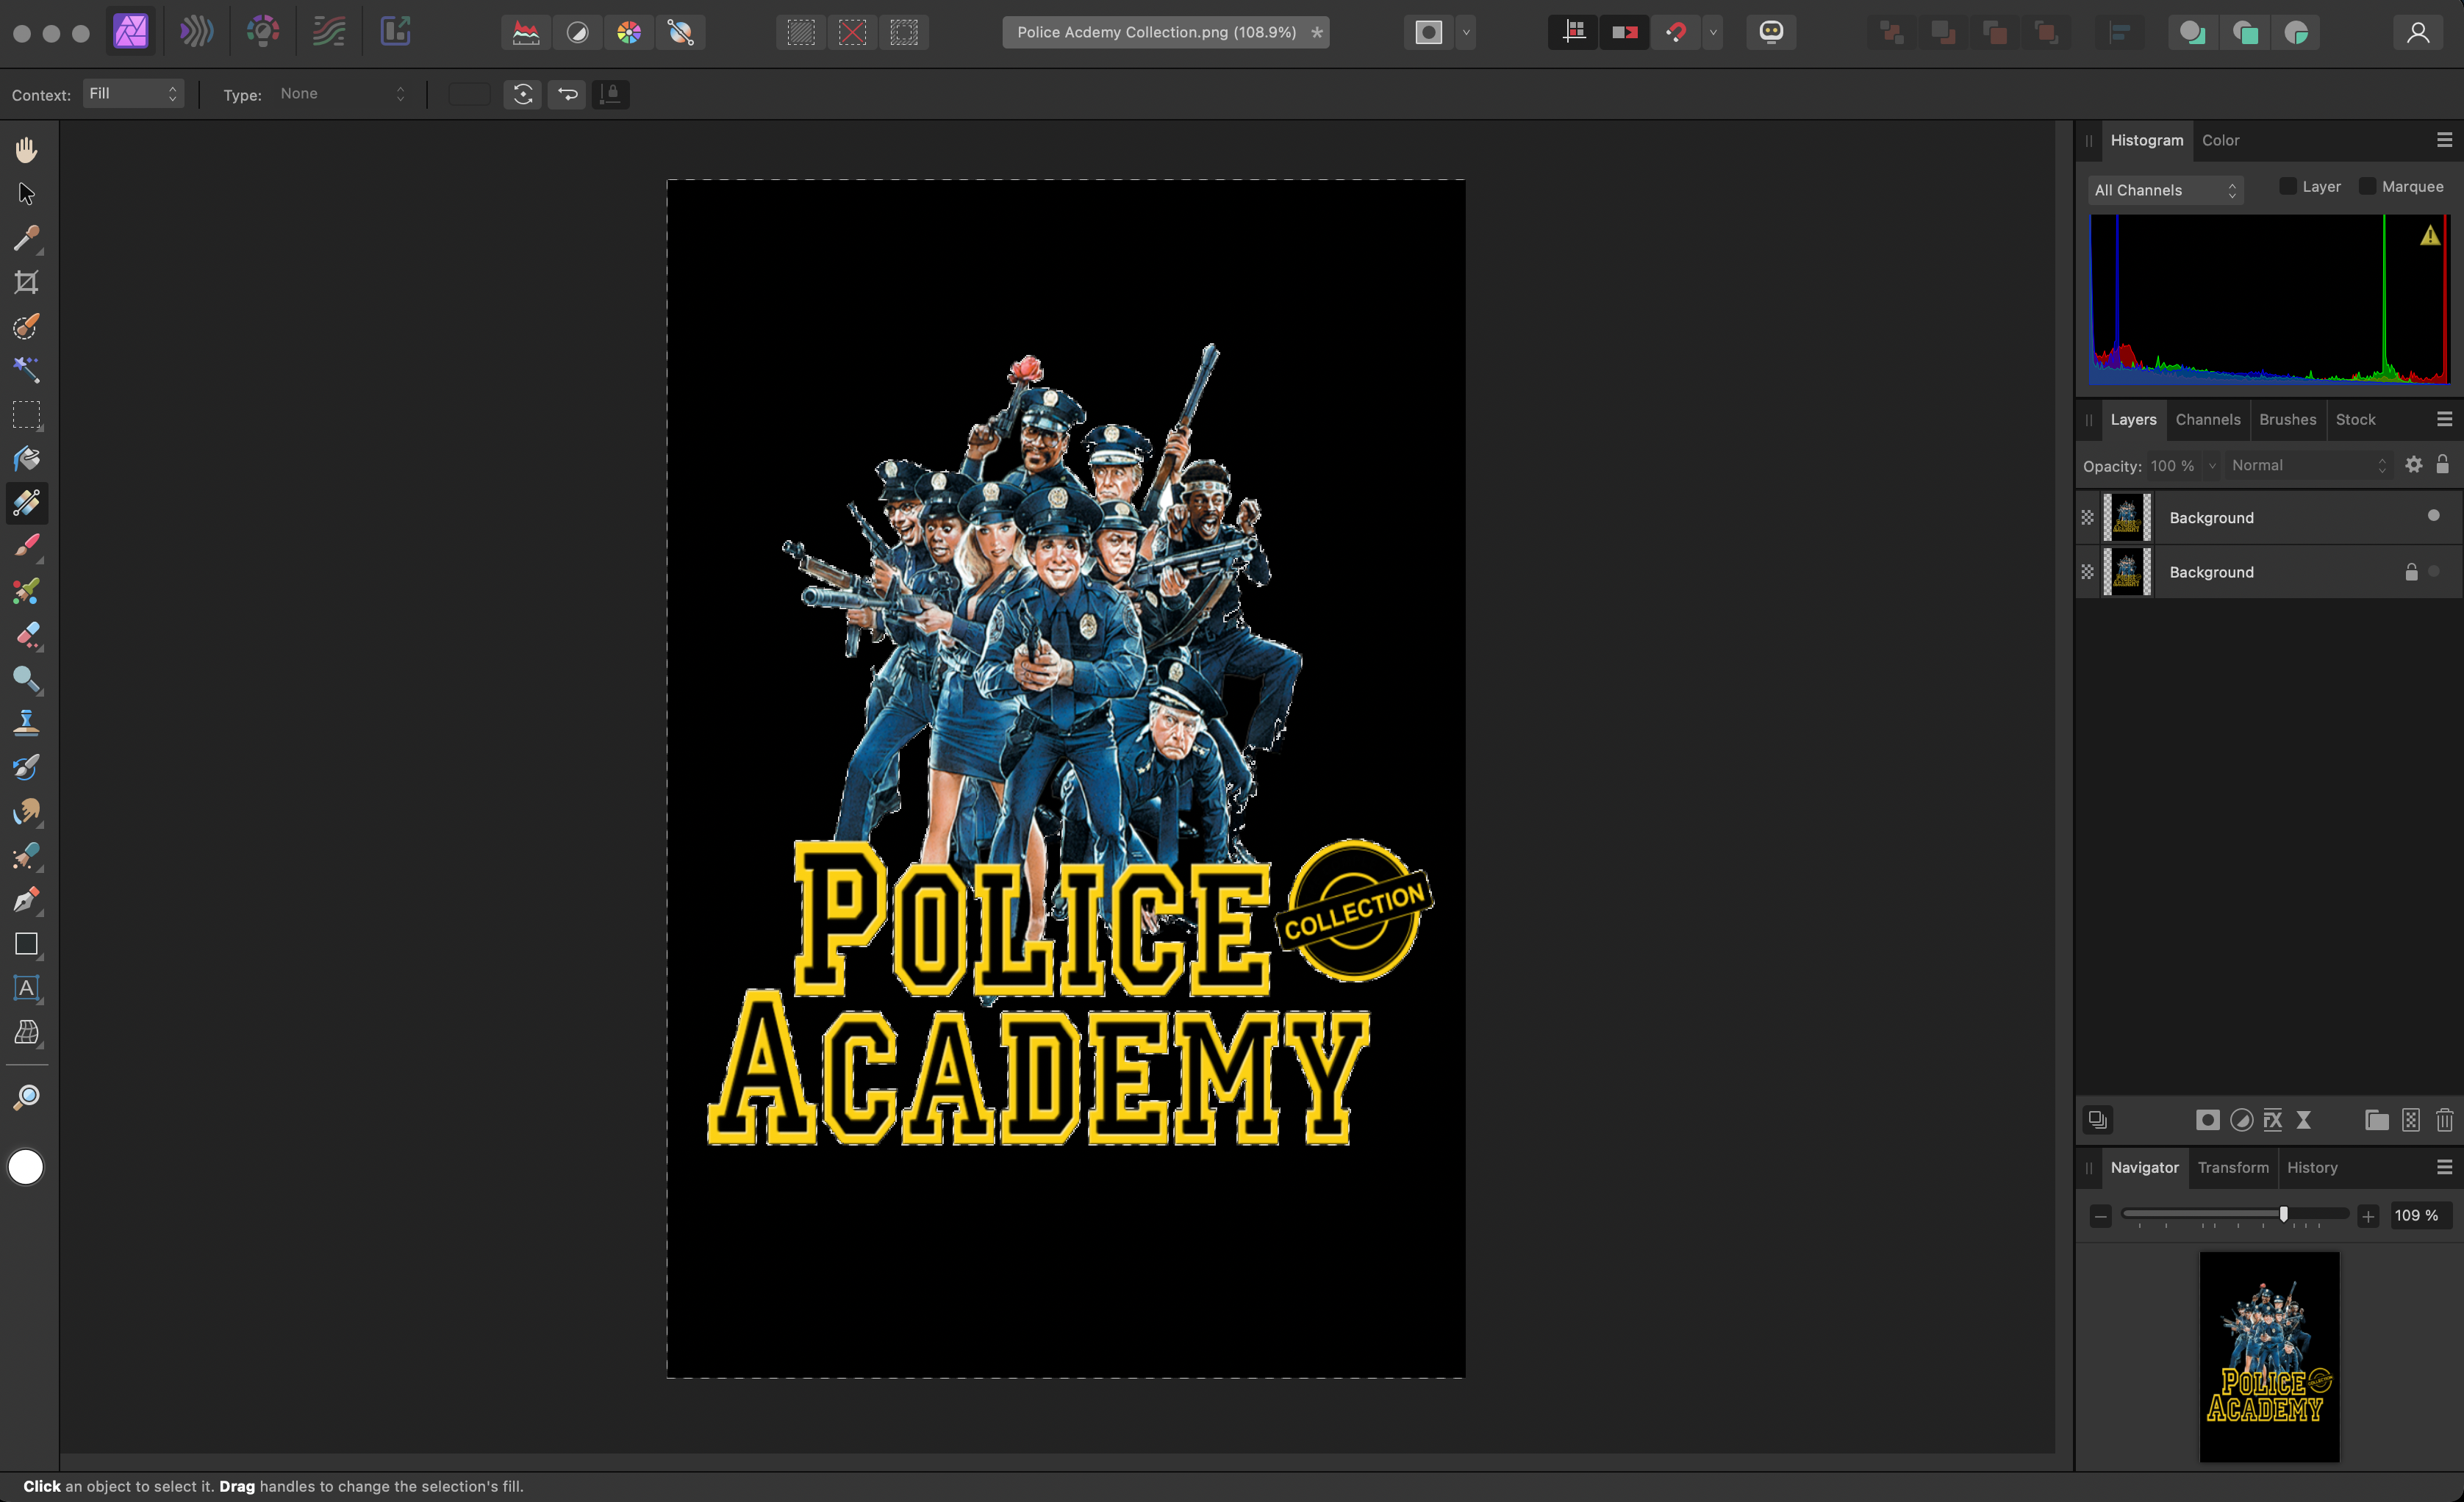Select the Flood Select magic wand tool

[x=26, y=370]
